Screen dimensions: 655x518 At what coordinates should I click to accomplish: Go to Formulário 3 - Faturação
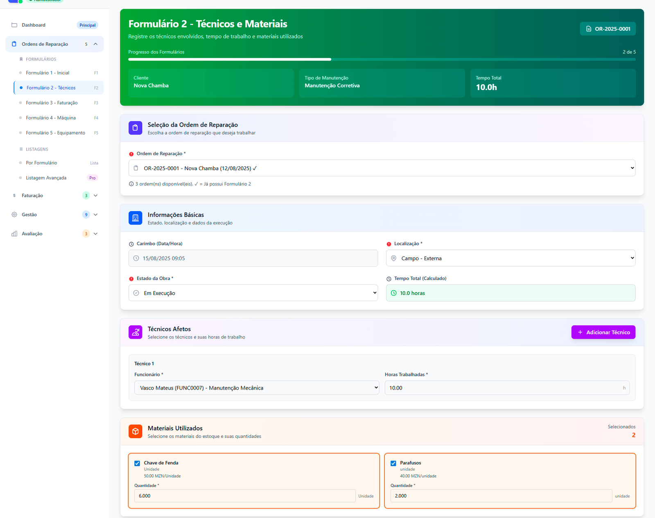(x=52, y=103)
